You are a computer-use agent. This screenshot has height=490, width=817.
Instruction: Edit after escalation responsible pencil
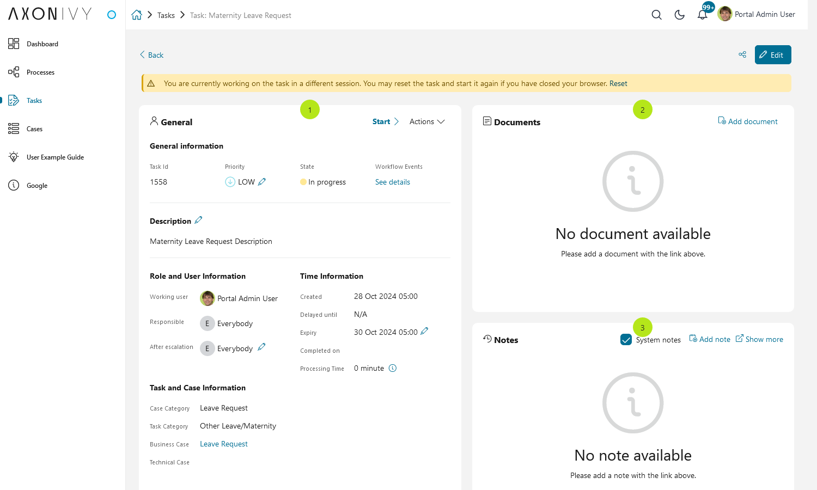pos(261,347)
